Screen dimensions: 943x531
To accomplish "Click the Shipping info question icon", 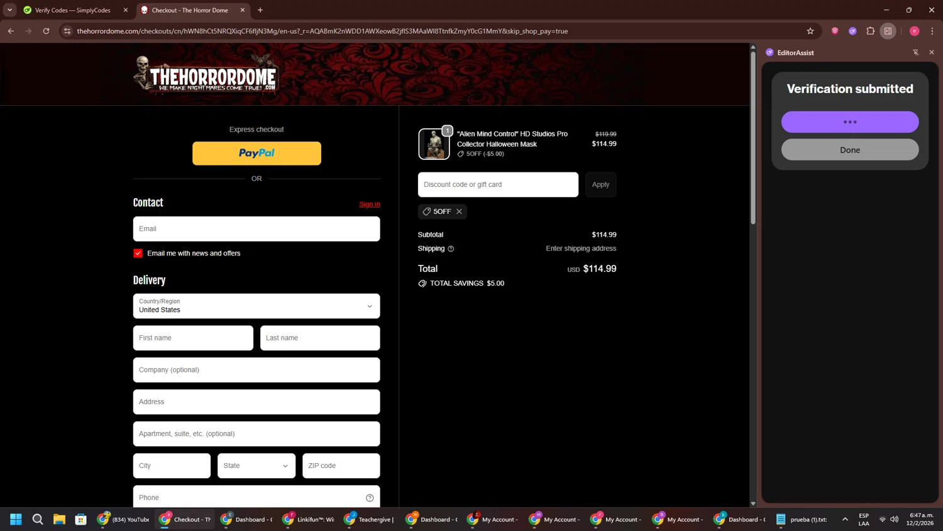I will pyautogui.click(x=451, y=249).
